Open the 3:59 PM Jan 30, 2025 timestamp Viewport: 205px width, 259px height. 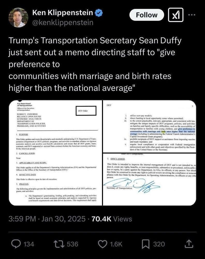[47, 219]
